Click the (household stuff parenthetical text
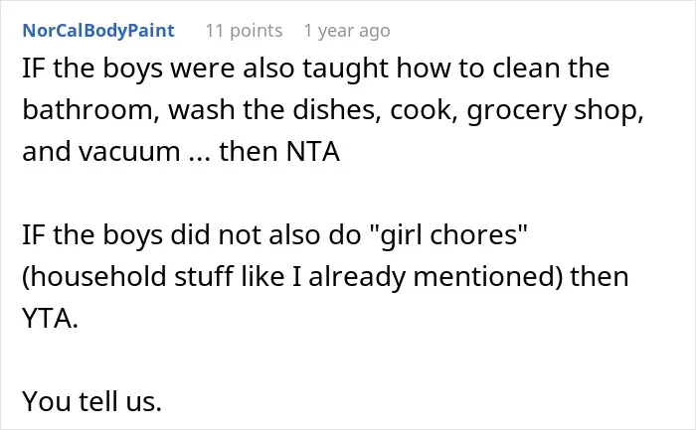Screen dimensions: 696x430 tap(127, 277)
